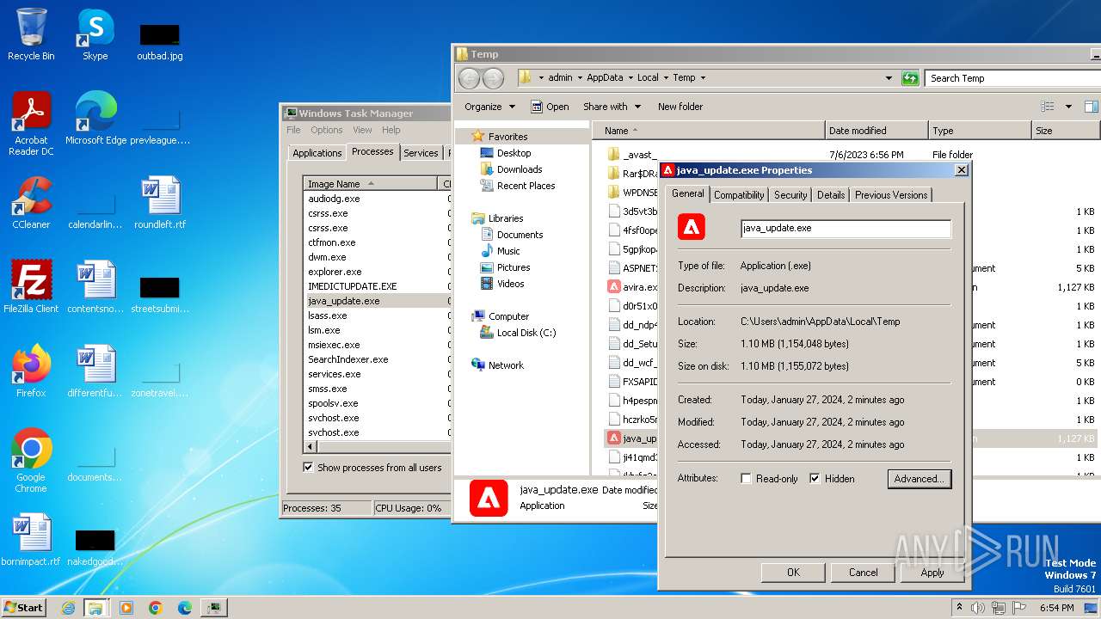This screenshot has height=619, width=1101.
Task: Launch Skype from the desktop
Action: tap(95, 34)
